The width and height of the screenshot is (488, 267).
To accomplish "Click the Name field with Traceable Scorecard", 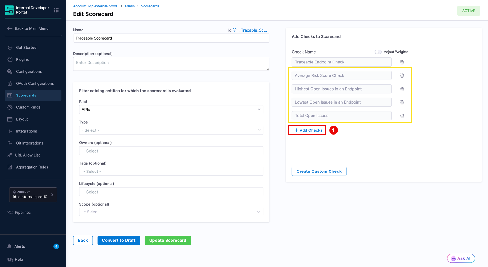I will click(x=171, y=38).
